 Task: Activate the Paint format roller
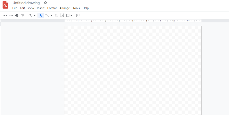coord(22,15)
